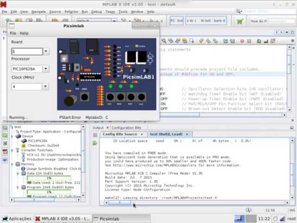Click the small gray box sidebar icon
This screenshot has height=223, width=297.
tap(5, 144)
